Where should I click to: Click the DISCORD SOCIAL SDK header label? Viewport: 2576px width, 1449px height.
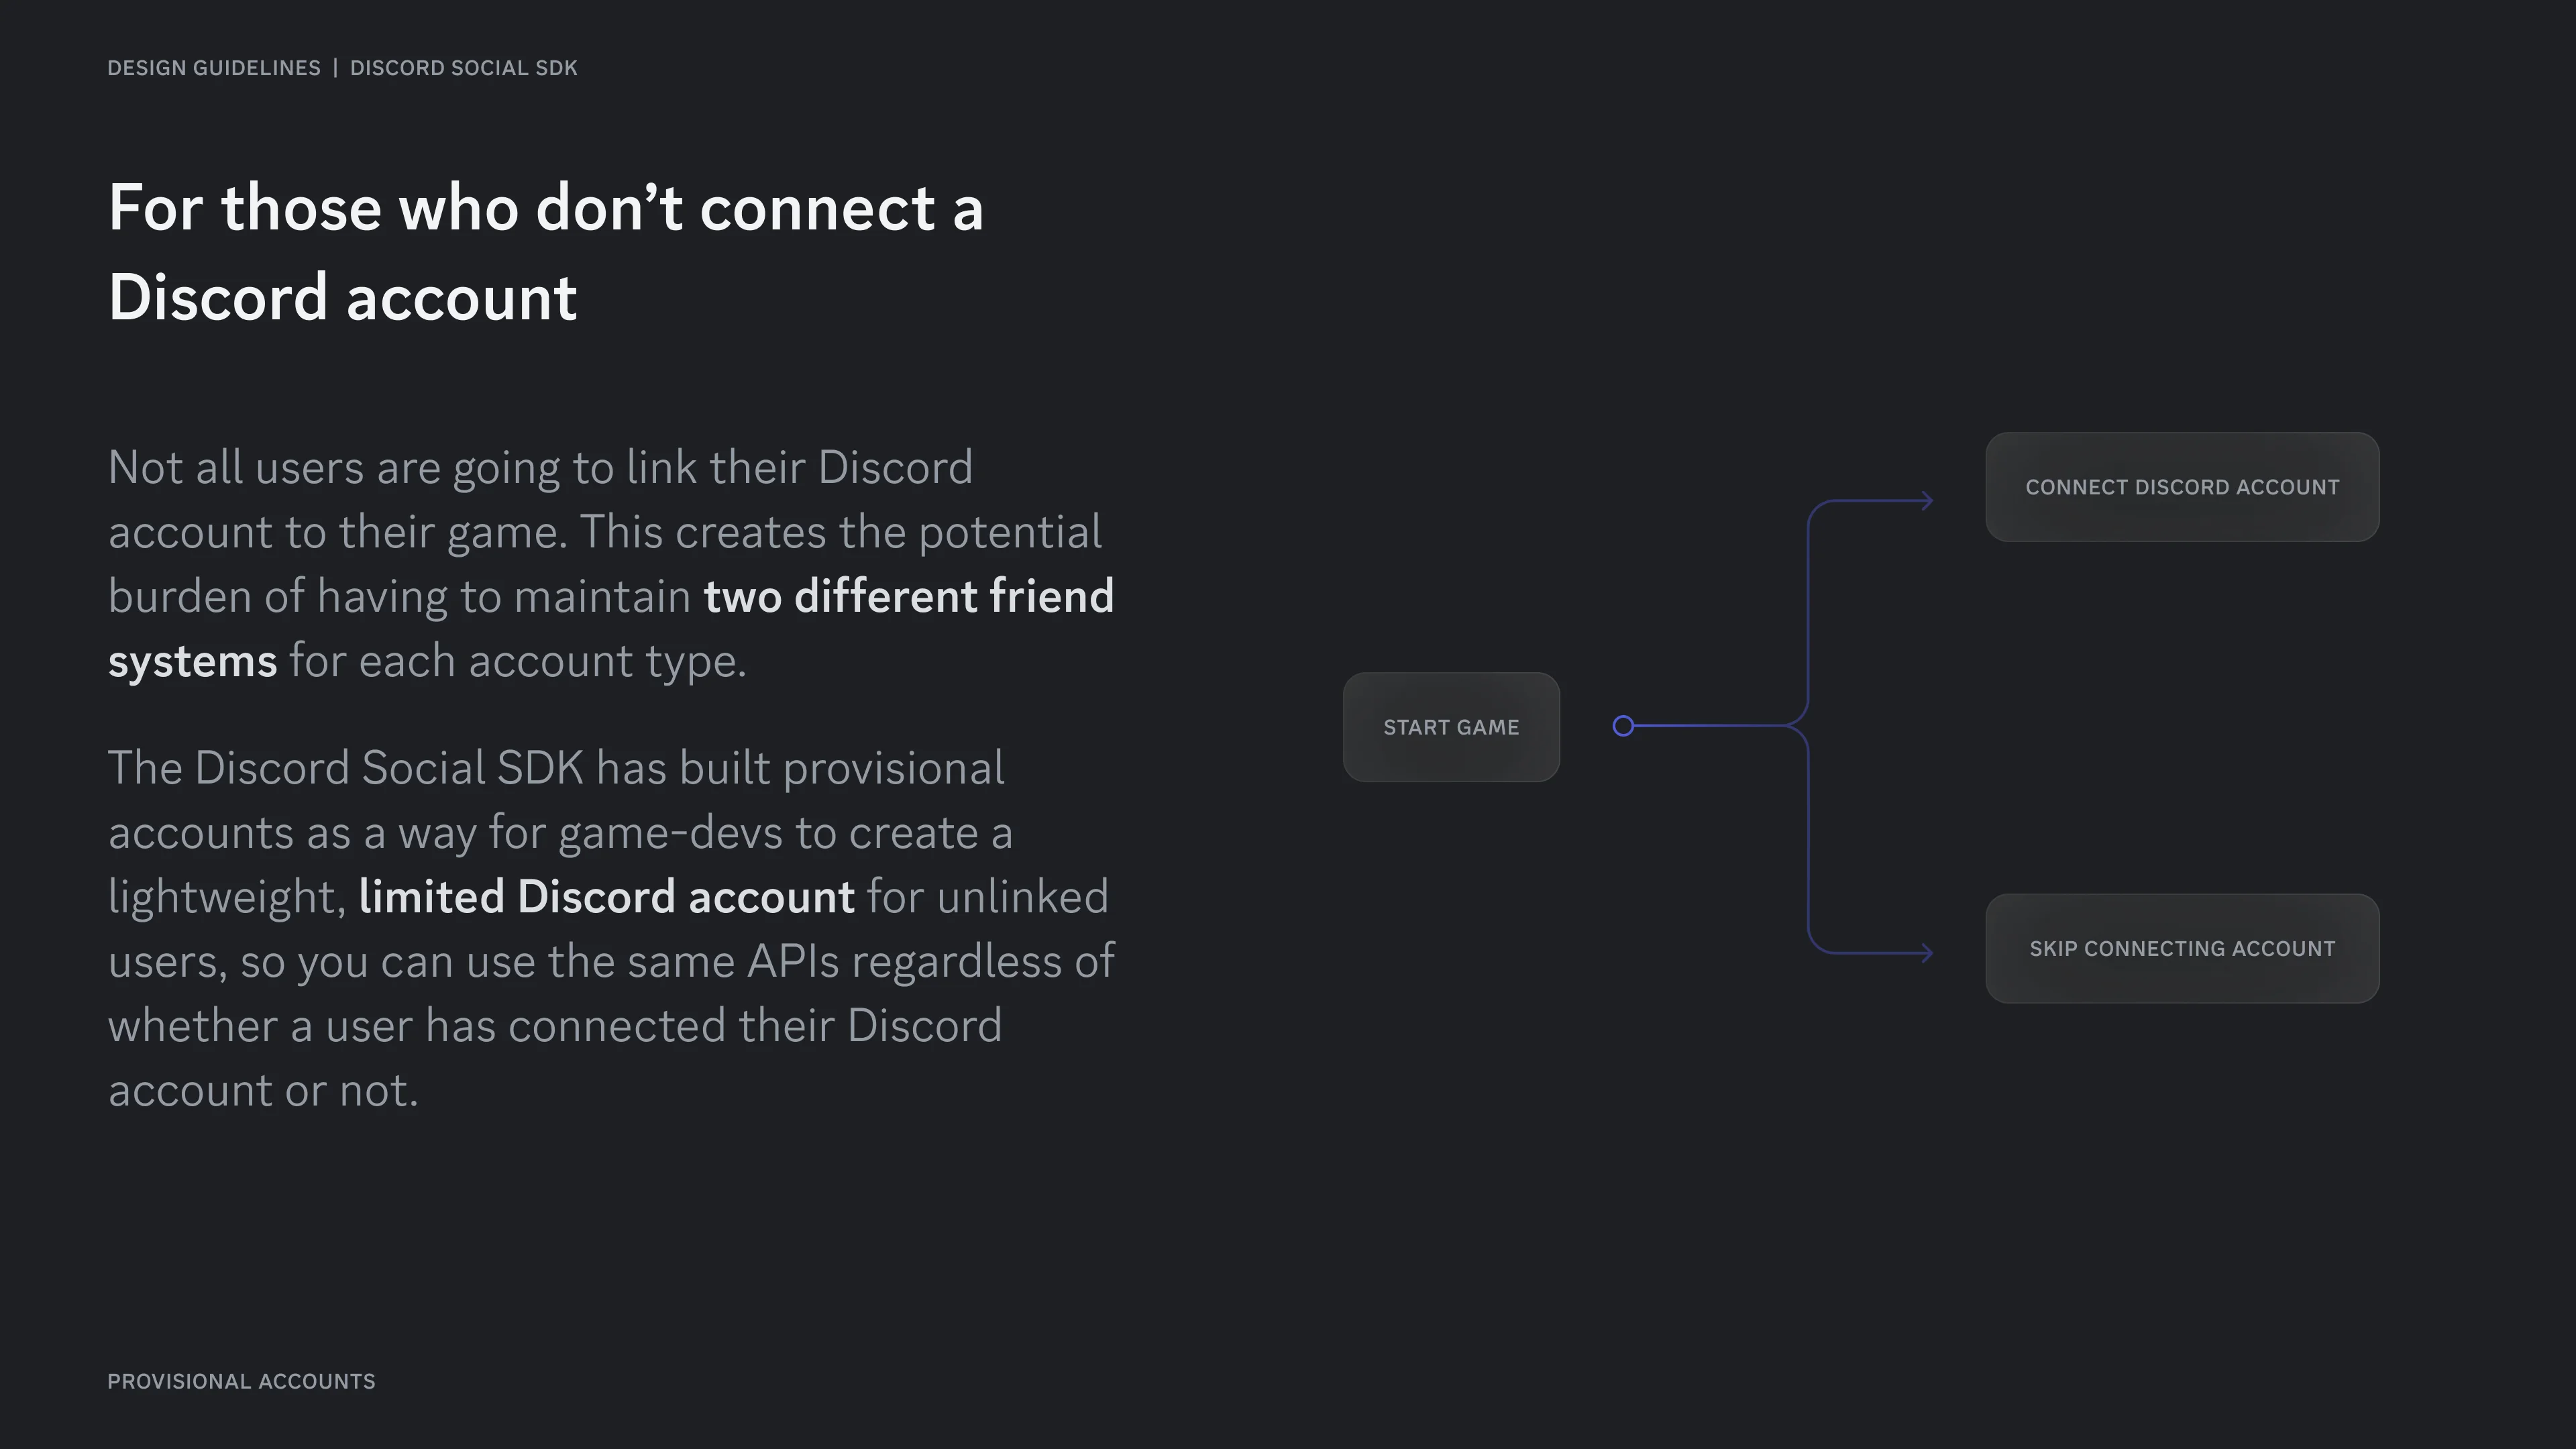click(x=464, y=68)
